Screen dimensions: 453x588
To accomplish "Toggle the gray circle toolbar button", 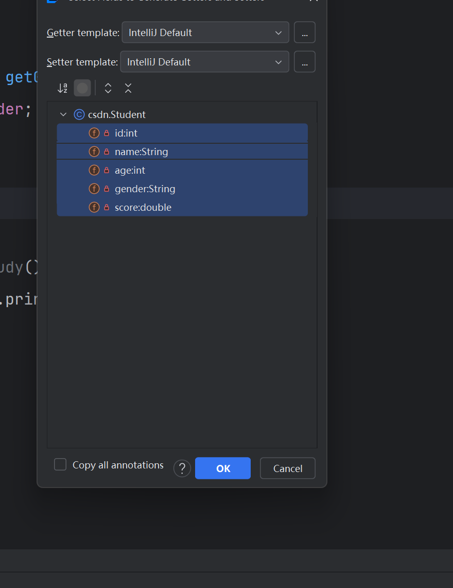I will pos(82,88).
